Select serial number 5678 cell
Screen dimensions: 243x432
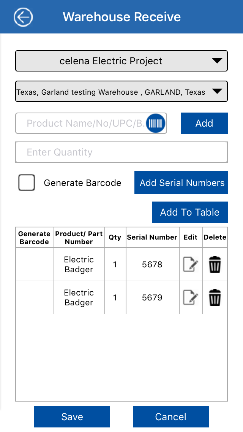click(x=152, y=265)
